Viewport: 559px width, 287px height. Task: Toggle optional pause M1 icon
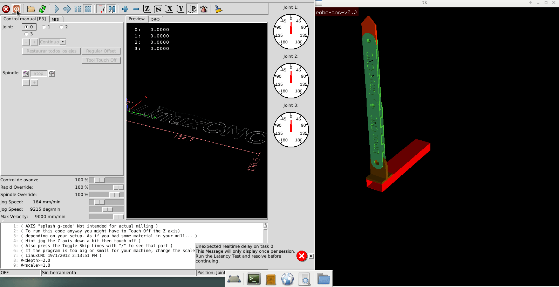tap(112, 9)
